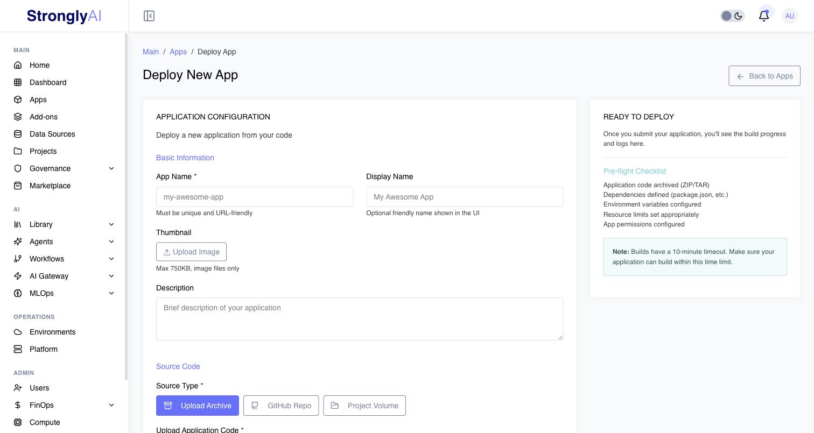Click the MLOps icon in sidebar
The width and height of the screenshot is (814, 433).
point(18,293)
